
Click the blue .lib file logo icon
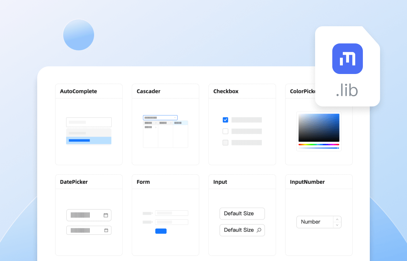coord(347,59)
